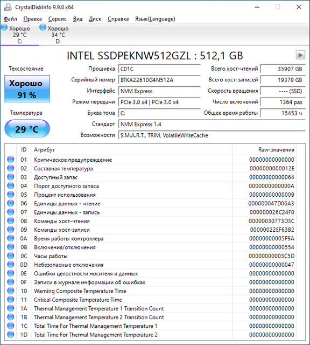Image resolution: width=310 pixels, height=345 pixels.
Task: Select the C: drive status orb
Action: click(4, 27)
